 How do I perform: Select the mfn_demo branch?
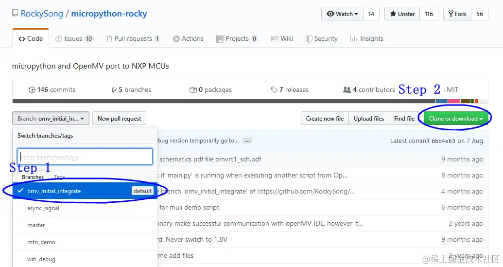[x=85, y=242]
